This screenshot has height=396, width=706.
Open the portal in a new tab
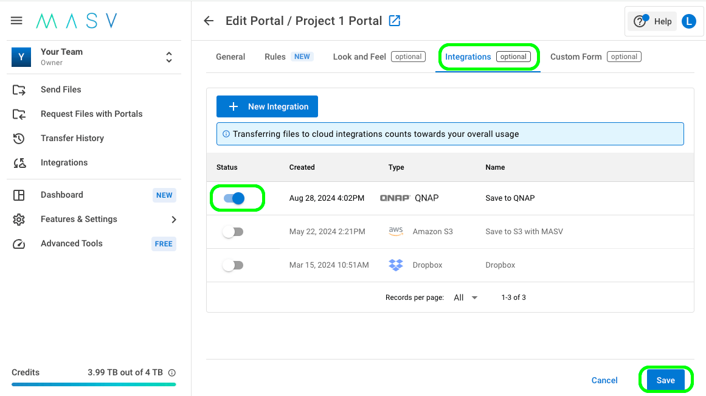click(x=394, y=20)
